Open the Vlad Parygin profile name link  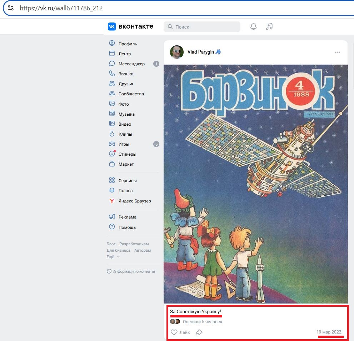200,52
